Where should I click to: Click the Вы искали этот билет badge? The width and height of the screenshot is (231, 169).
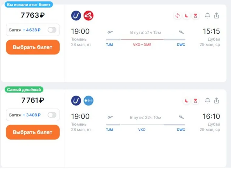[29, 5]
